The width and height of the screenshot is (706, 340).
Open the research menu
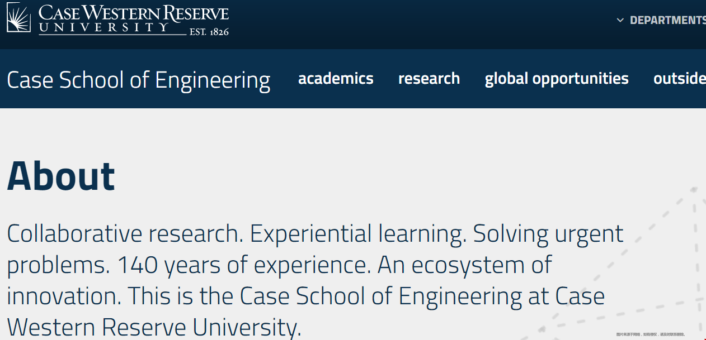[x=429, y=78]
